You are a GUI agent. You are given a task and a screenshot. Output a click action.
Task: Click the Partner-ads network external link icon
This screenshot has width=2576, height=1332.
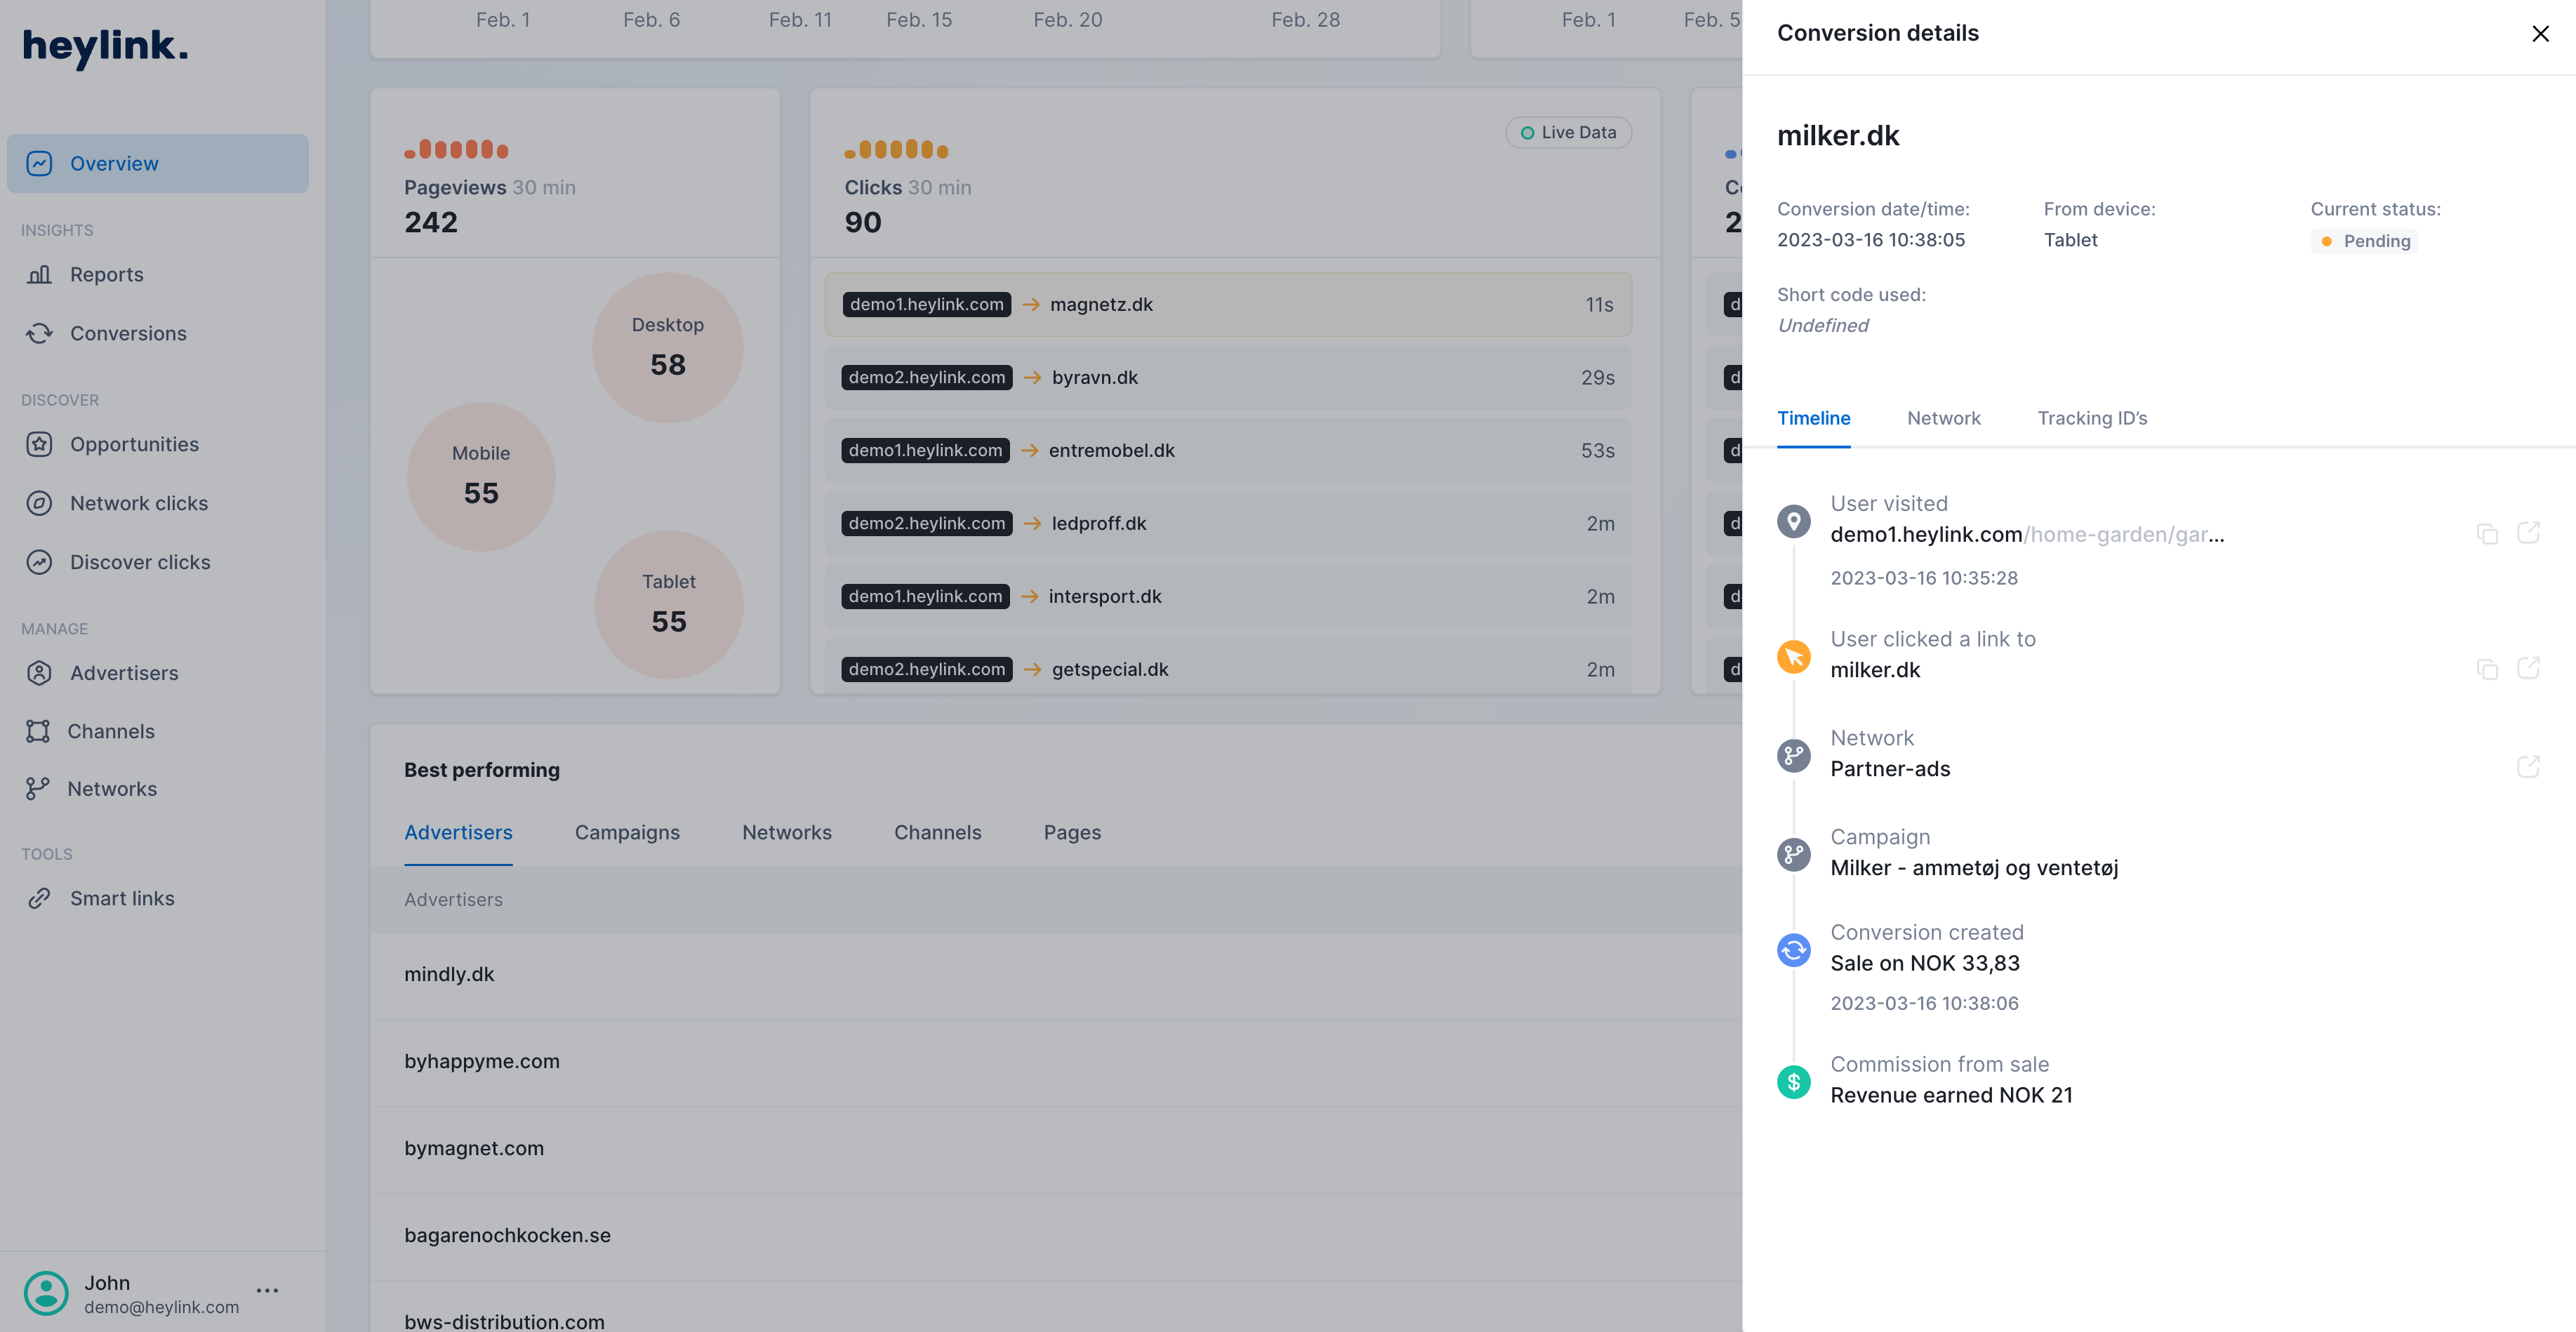click(2530, 767)
